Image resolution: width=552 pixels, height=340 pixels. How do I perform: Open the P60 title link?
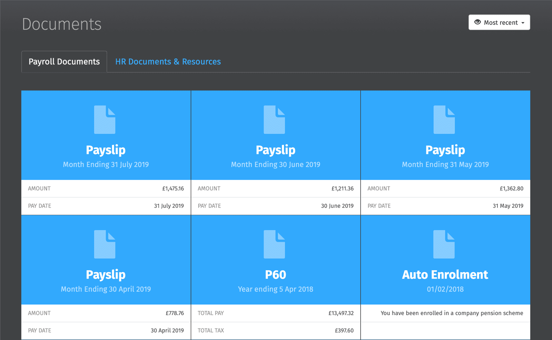[x=275, y=275]
